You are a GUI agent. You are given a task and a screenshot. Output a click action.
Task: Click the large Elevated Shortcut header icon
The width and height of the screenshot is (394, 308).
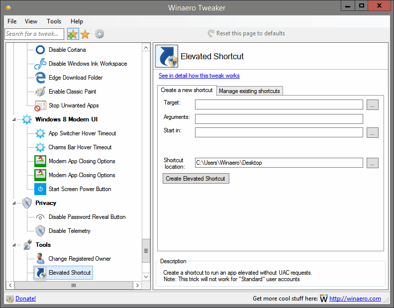[167, 56]
